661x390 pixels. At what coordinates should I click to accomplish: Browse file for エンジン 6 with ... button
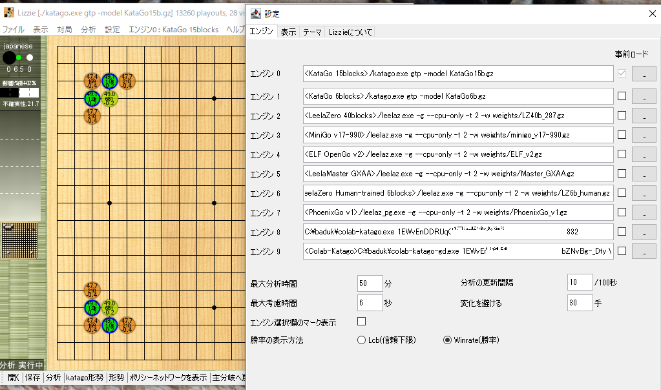click(644, 193)
